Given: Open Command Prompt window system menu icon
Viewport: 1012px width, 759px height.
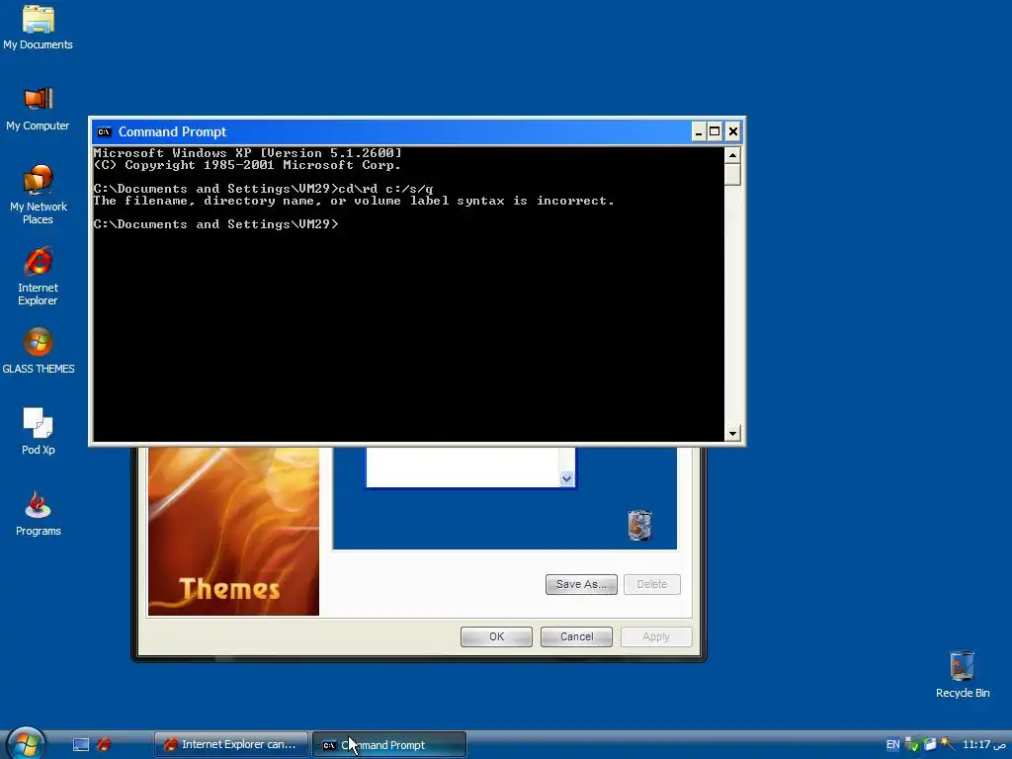Looking at the screenshot, I should 104,131.
